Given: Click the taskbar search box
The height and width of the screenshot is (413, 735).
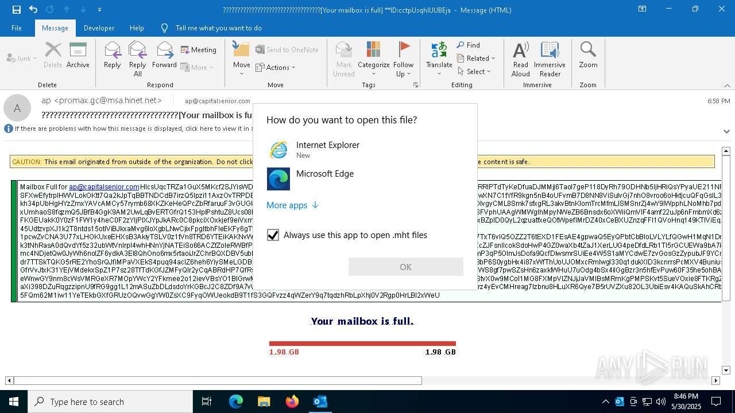Looking at the screenshot, I should (x=110, y=402).
